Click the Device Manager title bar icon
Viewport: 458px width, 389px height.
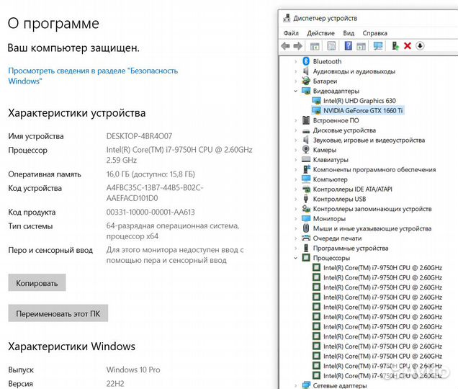(x=287, y=18)
